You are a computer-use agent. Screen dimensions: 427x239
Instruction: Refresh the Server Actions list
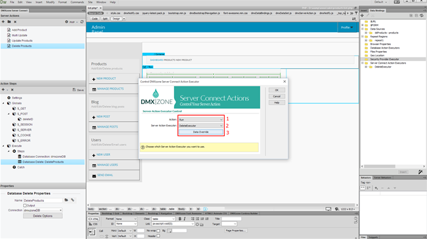coord(82,22)
